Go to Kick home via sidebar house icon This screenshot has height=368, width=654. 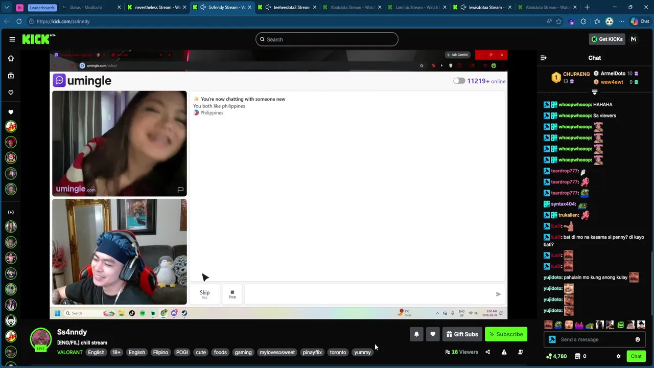(x=11, y=58)
